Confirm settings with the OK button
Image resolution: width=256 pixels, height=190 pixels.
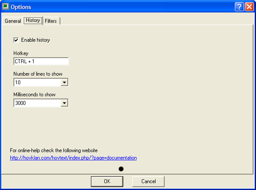[x=107, y=181]
